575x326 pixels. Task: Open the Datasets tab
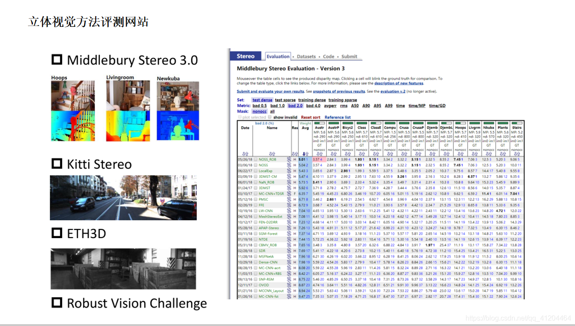[x=306, y=56]
